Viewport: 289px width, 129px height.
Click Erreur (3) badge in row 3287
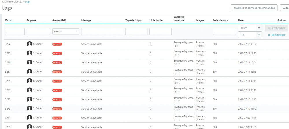coord(57,72)
